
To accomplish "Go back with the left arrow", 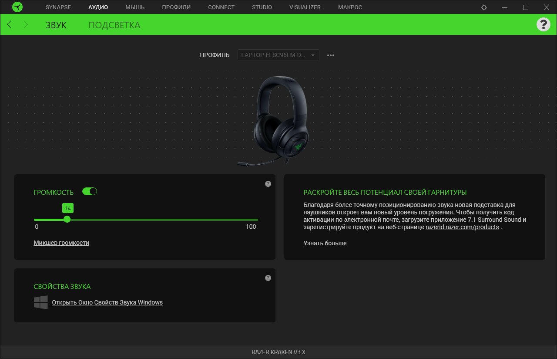I will point(9,24).
